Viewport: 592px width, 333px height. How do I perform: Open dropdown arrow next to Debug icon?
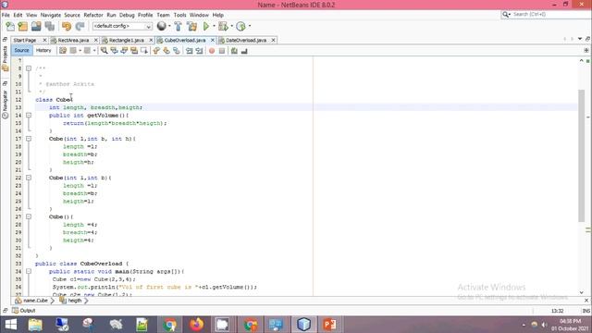tap(231, 26)
